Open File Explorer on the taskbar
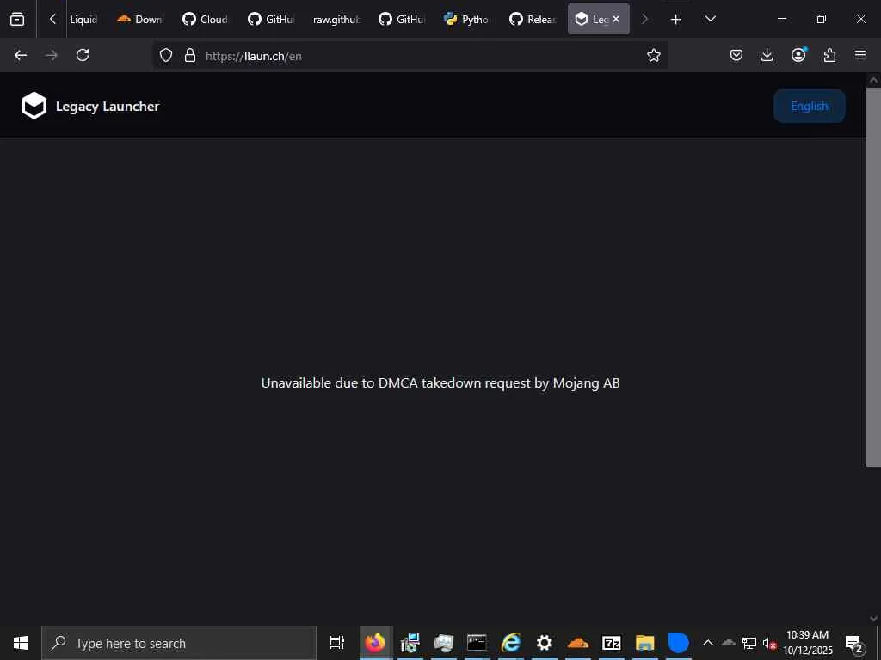 (645, 643)
